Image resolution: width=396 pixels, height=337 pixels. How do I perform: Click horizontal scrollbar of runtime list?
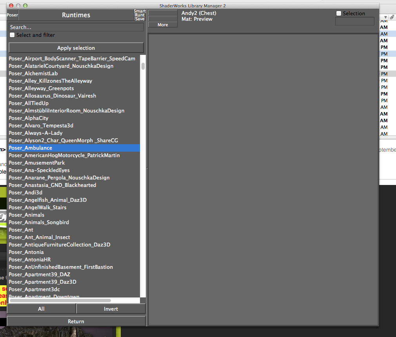pyautogui.click(x=60, y=301)
